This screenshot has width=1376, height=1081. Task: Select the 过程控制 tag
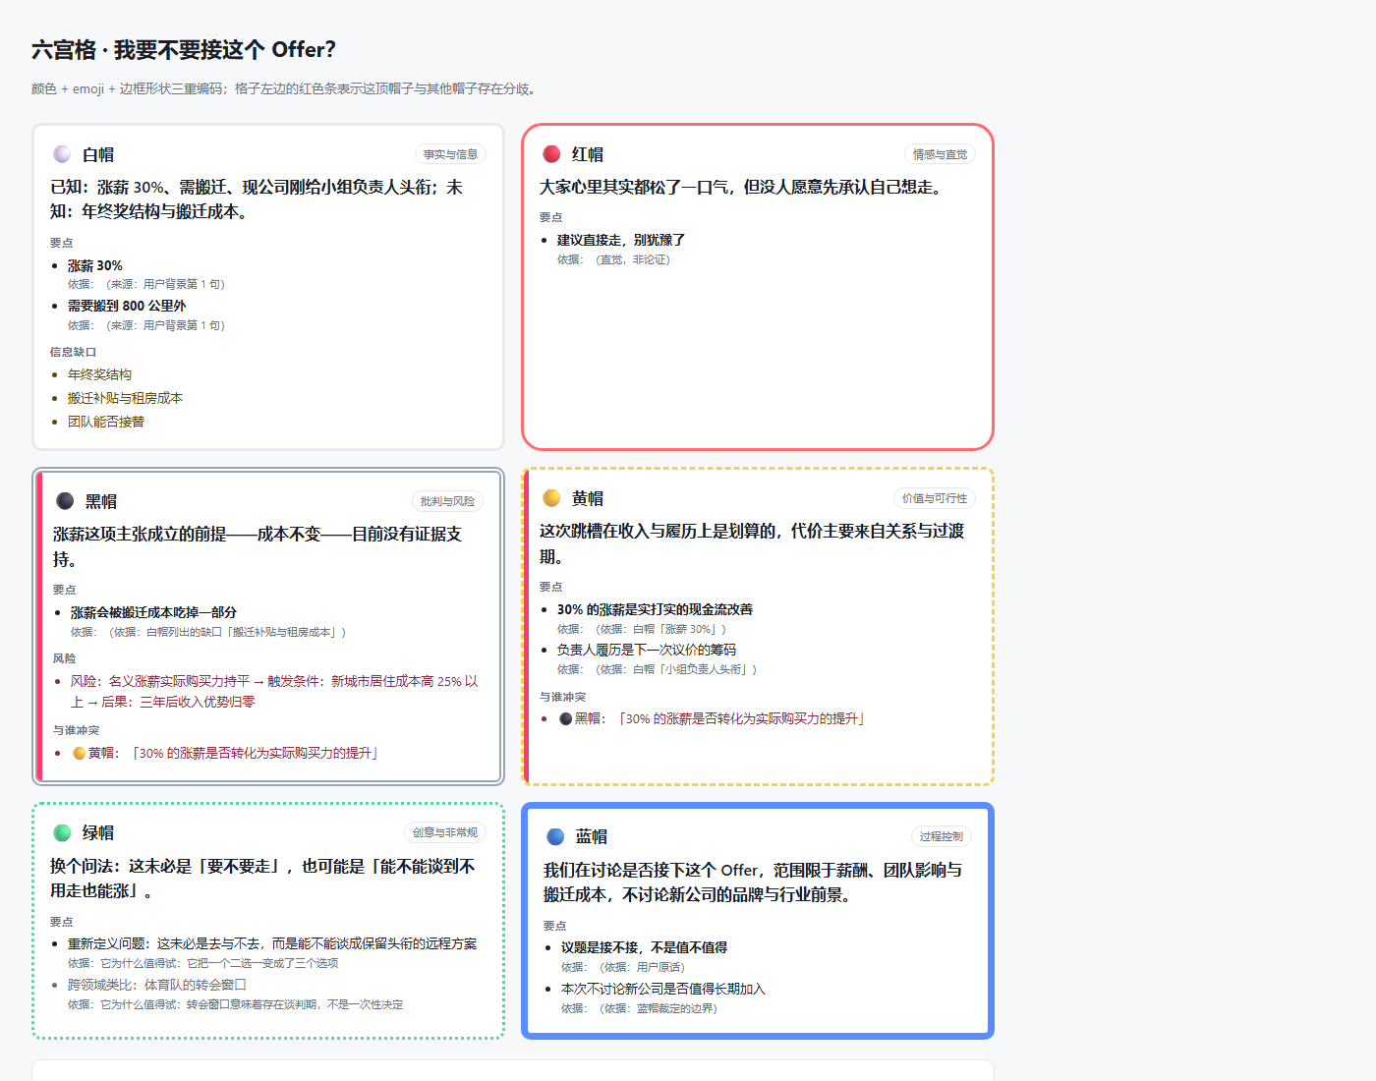point(942,836)
